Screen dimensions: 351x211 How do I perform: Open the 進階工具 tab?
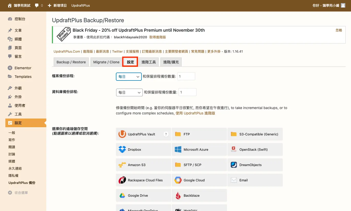tap(149, 62)
